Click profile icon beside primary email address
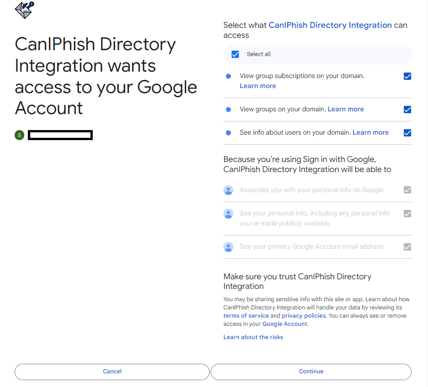This screenshot has height=387, width=428. (228, 247)
